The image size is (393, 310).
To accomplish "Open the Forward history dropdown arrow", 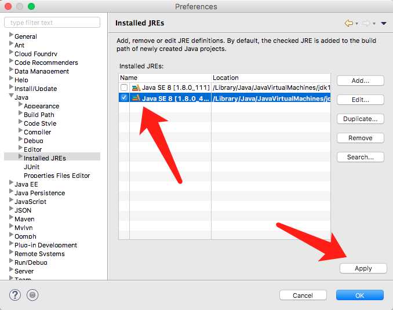I will click(374, 24).
